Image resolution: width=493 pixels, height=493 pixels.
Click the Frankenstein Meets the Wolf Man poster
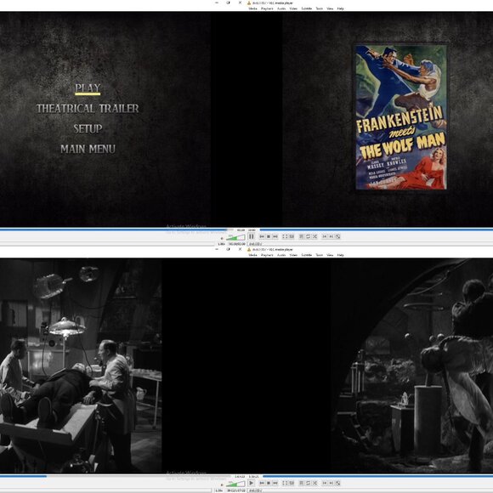401,117
